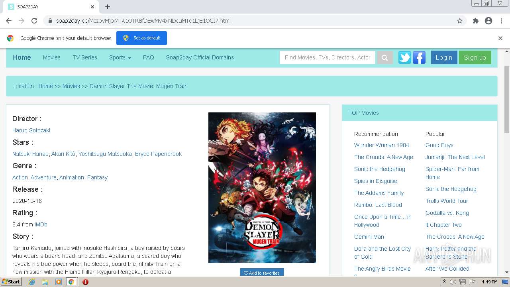The image size is (510, 287).
Task: Open star Natsuki Hanae's page
Action: tap(30, 154)
